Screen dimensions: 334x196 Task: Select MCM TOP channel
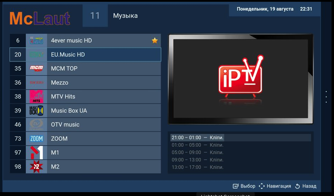pyautogui.click(x=85, y=68)
